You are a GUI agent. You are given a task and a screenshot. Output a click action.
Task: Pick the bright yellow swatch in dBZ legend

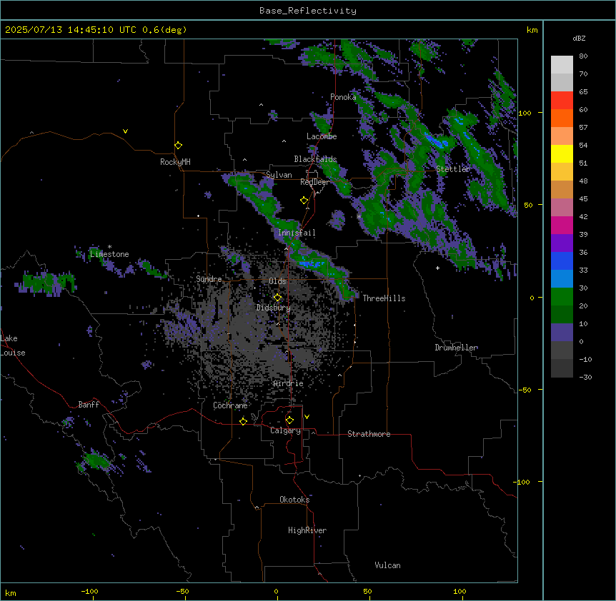click(x=562, y=153)
